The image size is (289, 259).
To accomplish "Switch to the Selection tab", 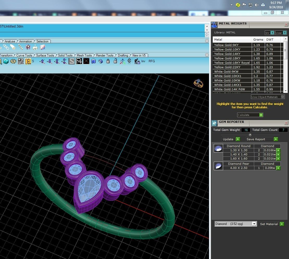I will tap(42, 41).
